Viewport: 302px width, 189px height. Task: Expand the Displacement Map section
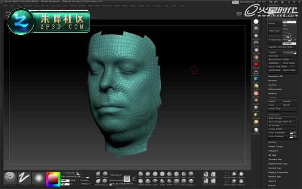(278, 163)
